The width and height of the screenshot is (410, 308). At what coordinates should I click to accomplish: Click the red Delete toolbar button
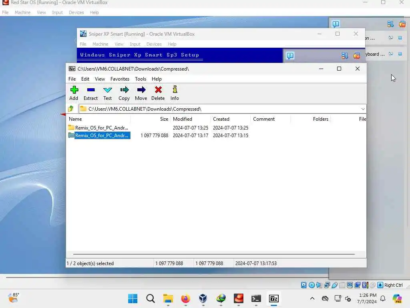(158, 93)
